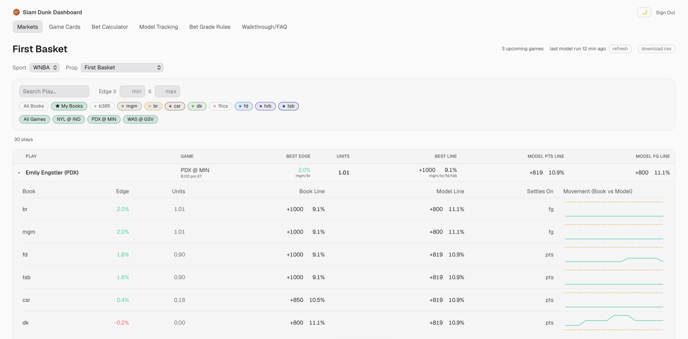Filter by WAS @ GSV game
688x339 pixels.
coord(140,119)
